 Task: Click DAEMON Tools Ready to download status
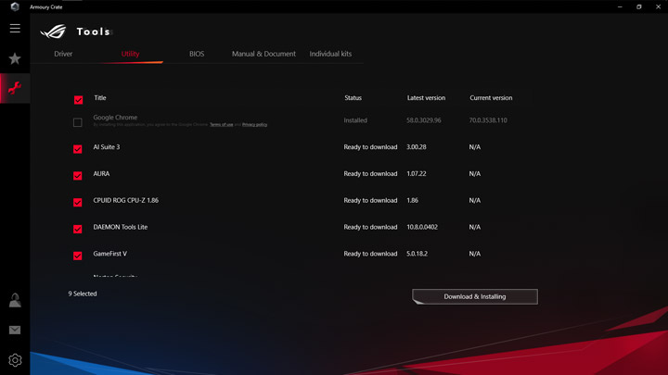tap(370, 227)
